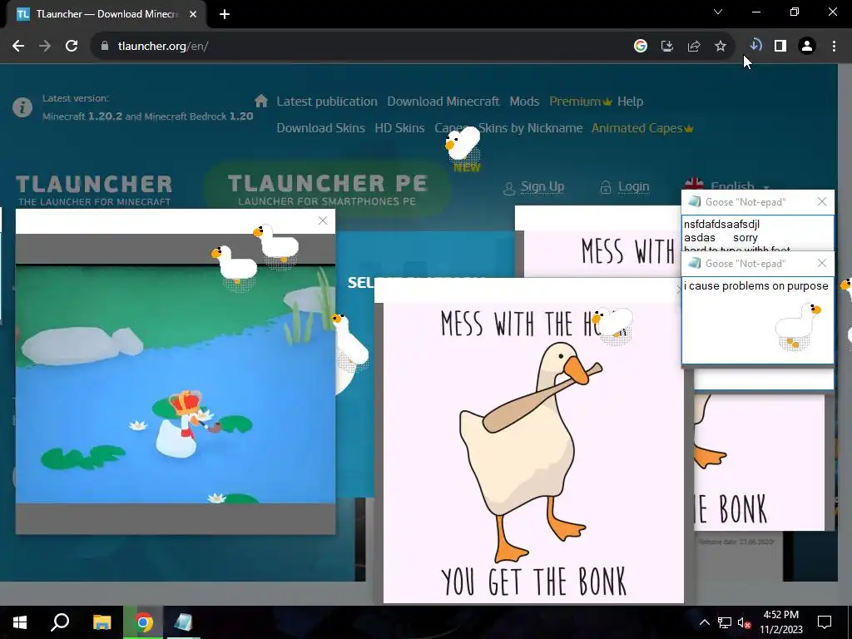Go back with the browser back arrow
Image resolution: width=852 pixels, height=639 pixels.
click(x=18, y=47)
